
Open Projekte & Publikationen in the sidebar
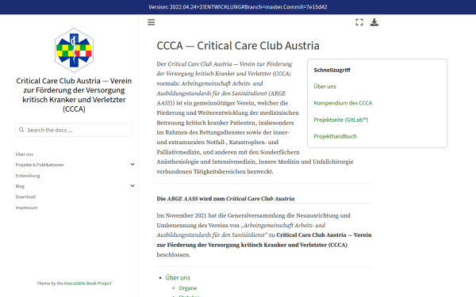coord(40,165)
